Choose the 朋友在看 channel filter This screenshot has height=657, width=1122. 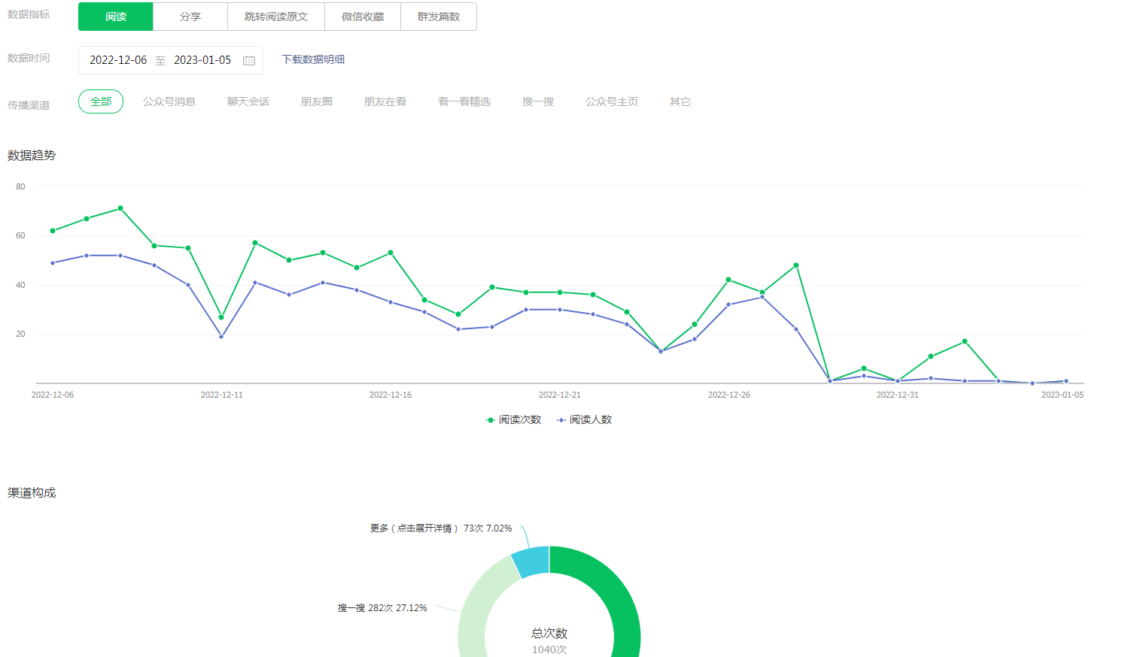385,101
